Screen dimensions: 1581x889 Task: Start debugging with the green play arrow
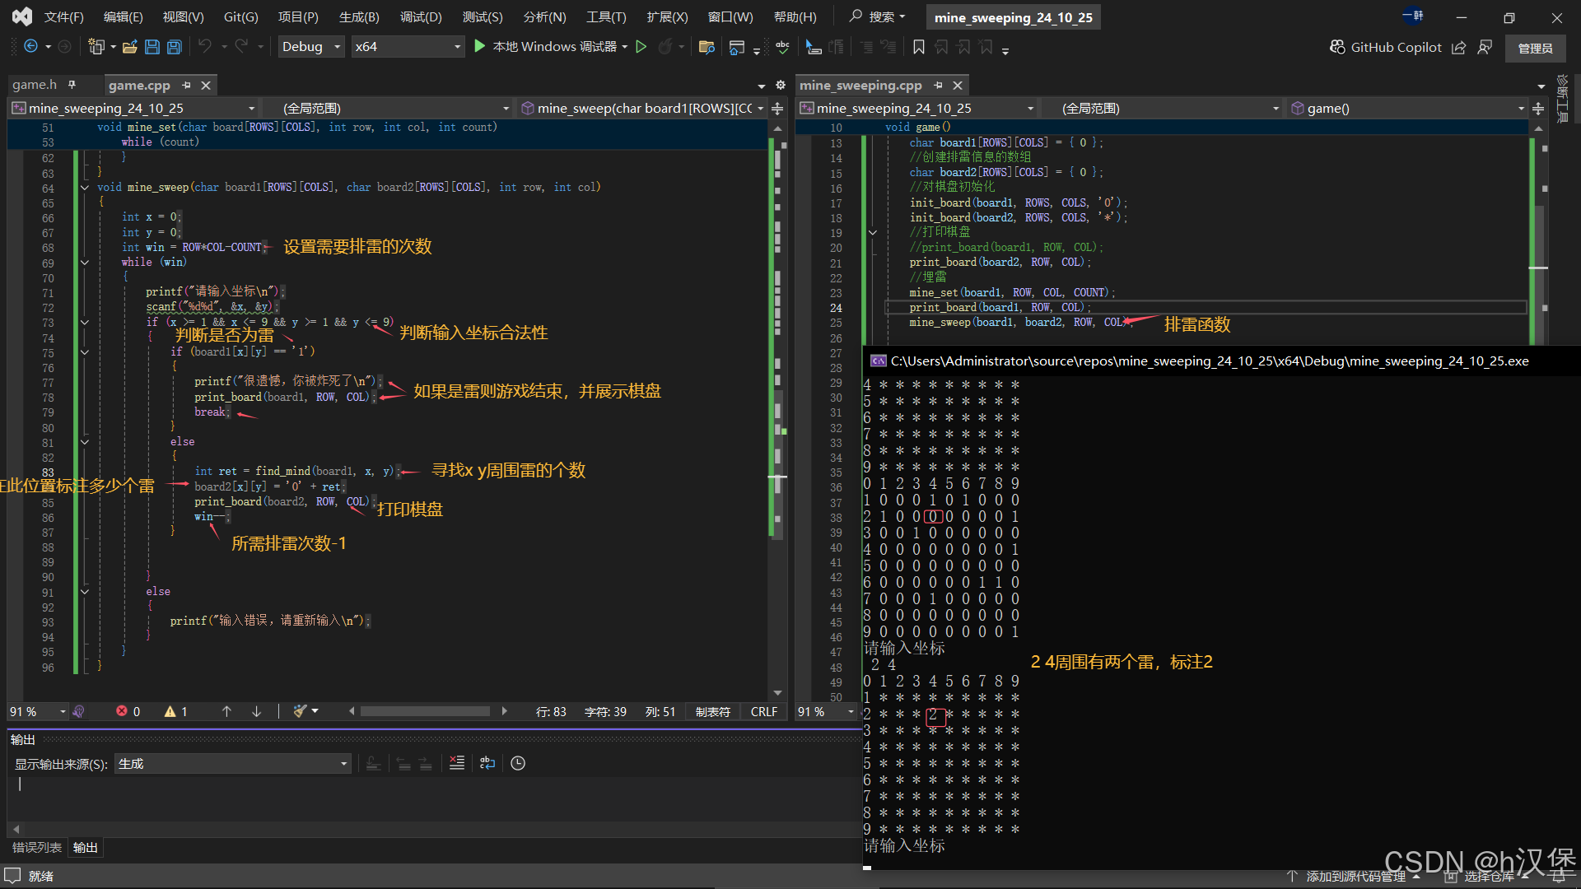(480, 47)
